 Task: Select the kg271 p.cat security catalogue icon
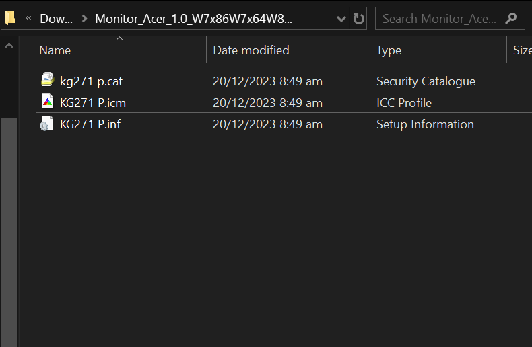coord(47,81)
